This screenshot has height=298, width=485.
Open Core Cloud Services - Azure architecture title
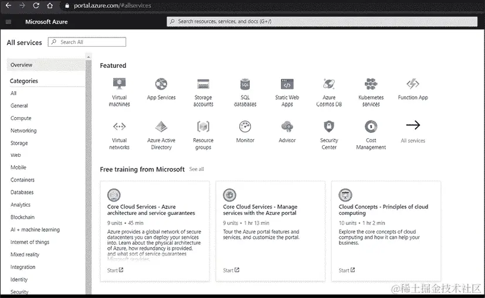(x=151, y=210)
